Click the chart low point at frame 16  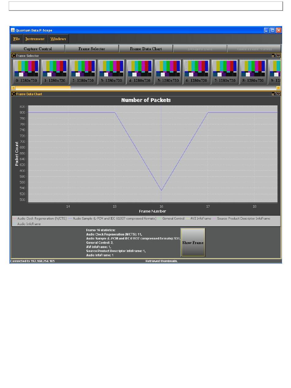click(161, 190)
